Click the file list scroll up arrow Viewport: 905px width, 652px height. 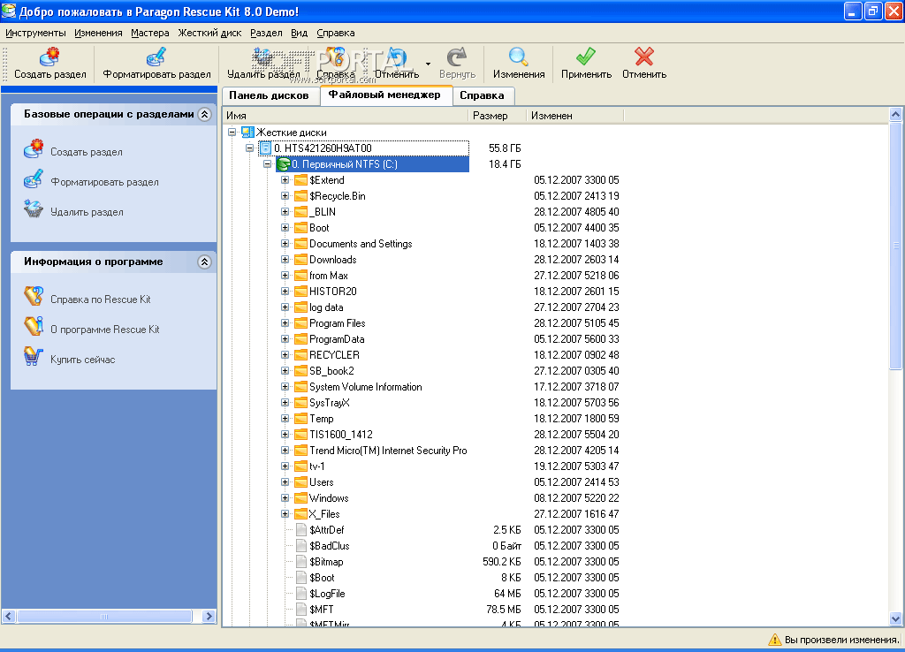click(x=895, y=114)
